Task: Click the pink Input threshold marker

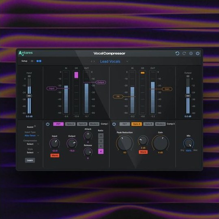Action: [52, 88]
